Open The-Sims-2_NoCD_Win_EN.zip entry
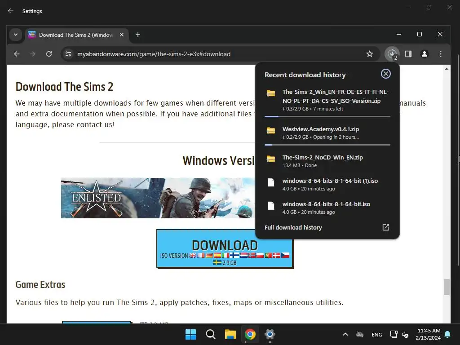Screen dimensions: 460x345 pyautogui.click(x=327, y=161)
